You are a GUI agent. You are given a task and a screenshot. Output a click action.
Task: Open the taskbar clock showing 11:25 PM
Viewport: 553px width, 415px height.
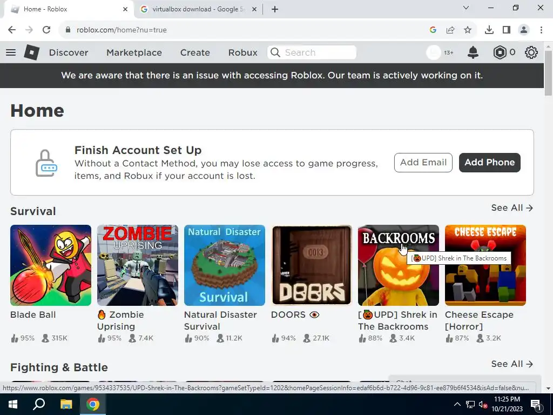click(507, 404)
